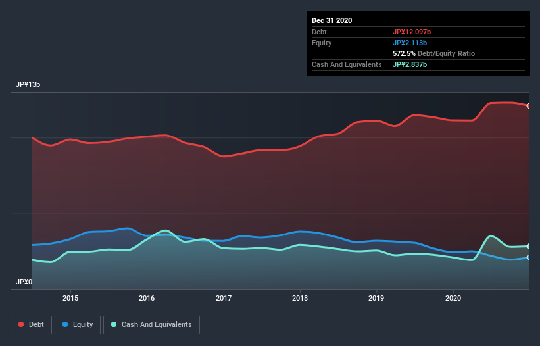This screenshot has width=540, height=346.
Task: Click the 2017 x-axis label
Action: (224, 298)
